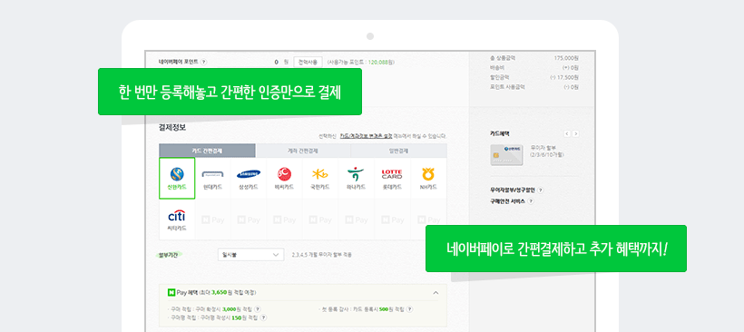
Task: Click help icon after 500원 적립
Action: click(x=409, y=309)
